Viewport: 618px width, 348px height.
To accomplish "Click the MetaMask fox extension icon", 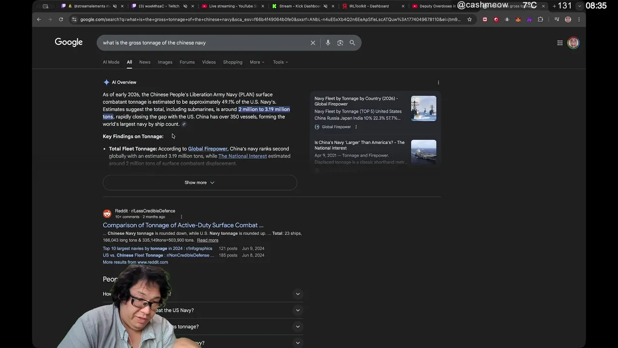I will pos(518,19).
